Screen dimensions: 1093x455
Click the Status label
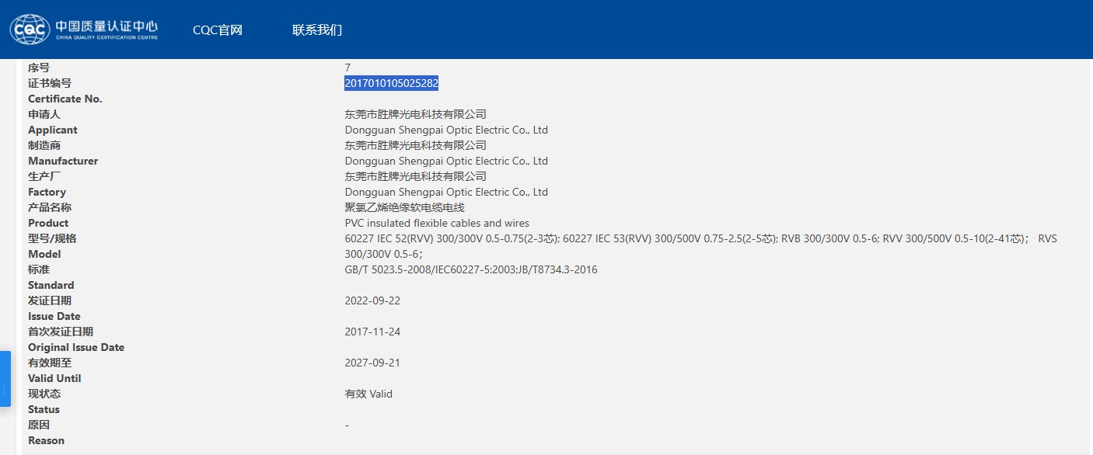click(44, 409)
